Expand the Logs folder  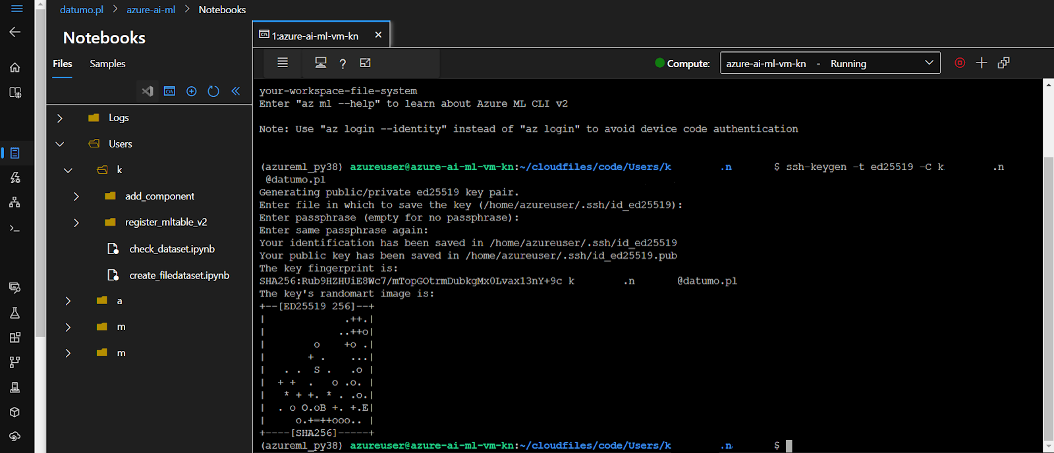60,118
